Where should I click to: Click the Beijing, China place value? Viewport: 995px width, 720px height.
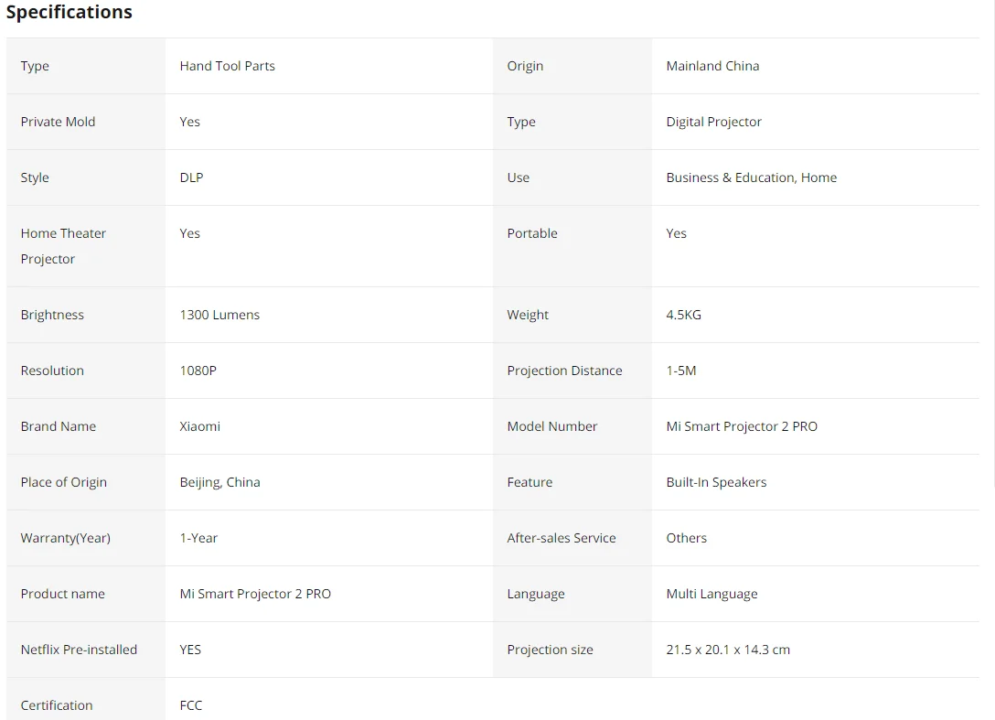click(219, 482)
